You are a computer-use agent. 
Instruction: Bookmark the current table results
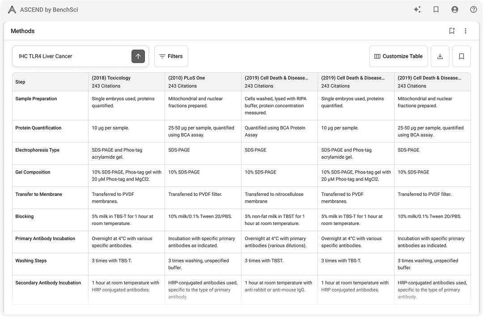pyautogui.click(x=462, y=56)
